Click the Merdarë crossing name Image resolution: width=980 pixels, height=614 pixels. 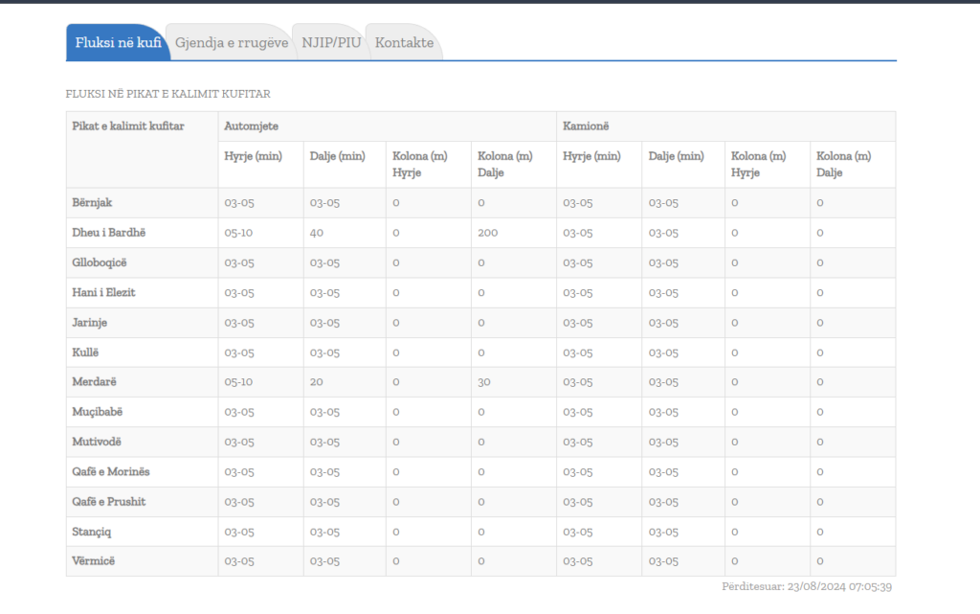[x=95, y=382]
